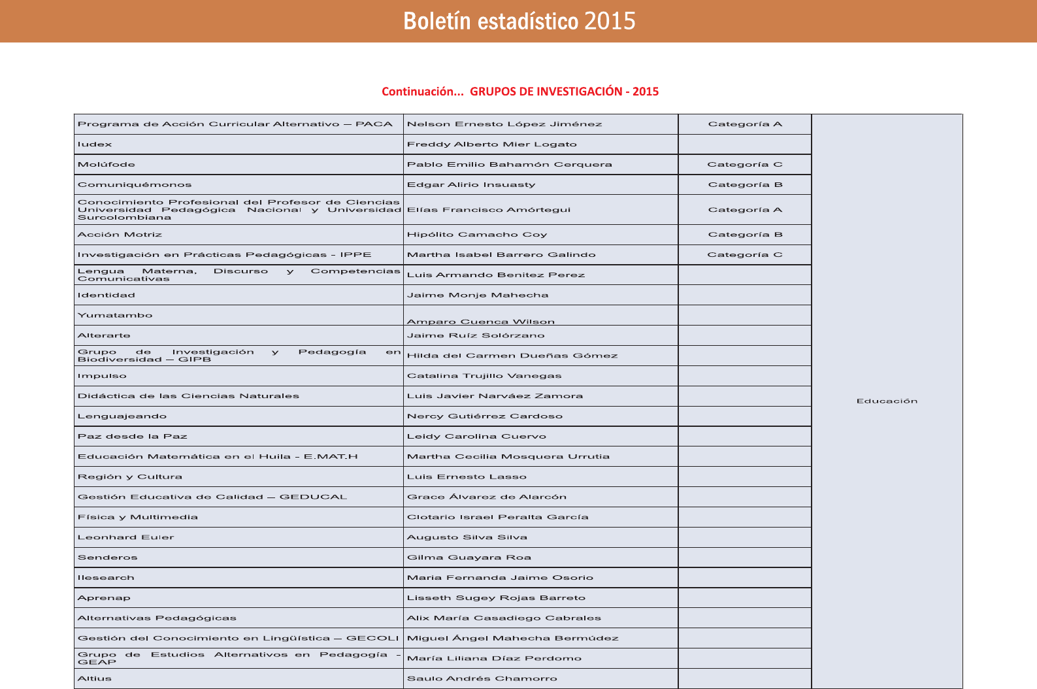Click 'Gestión del Conocimiento en Lingüística – GECOLI'
This screenshot has width=1037, height=689.
point(238,638)
